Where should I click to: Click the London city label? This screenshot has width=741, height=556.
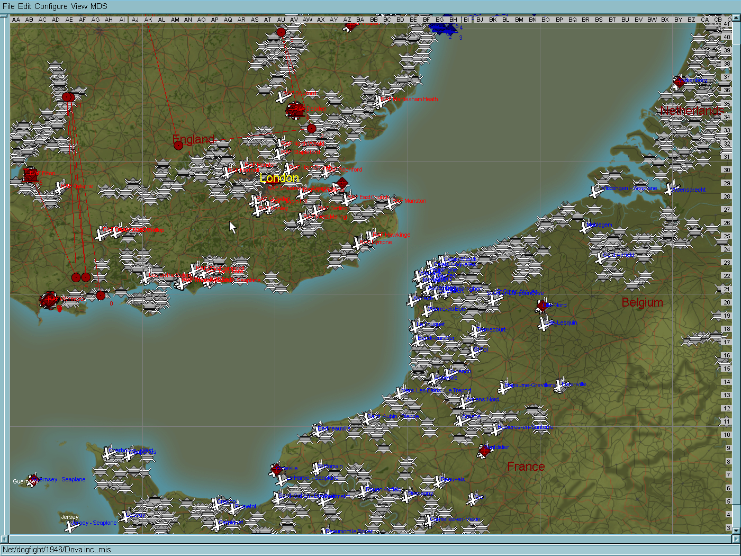279,178
